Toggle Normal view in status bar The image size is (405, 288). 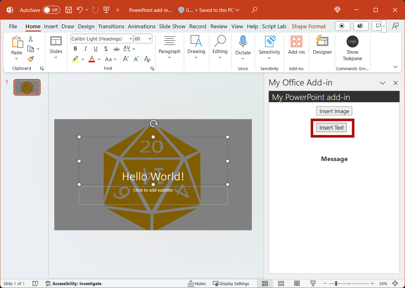[x=265, y=283]
